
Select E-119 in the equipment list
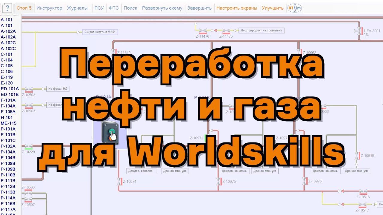coord(7,77)
